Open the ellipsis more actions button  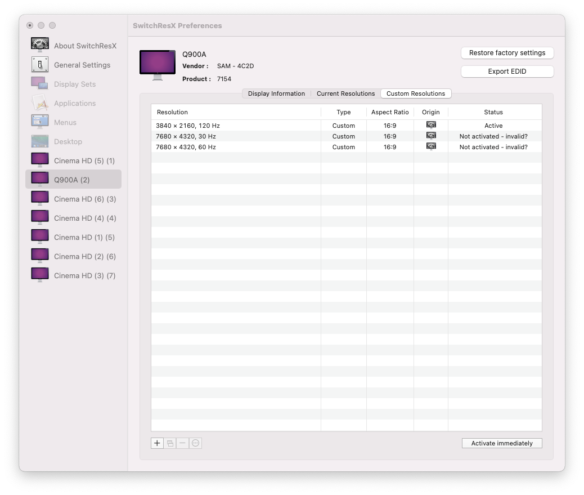(x=196, y=443)
